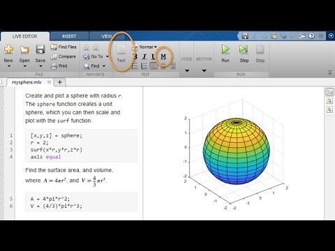Image resolution: width=335 pixels, height=251 pixels.
Task: Click quick access Paste clipboard icon
Action: point(274,36)
